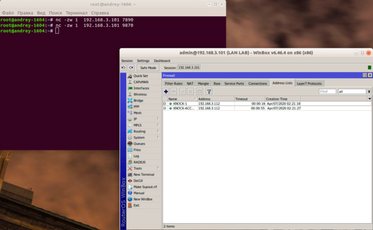The width and height of the screenshot is (373, 230).
Task: Click Make Supout.rif in the sidebar
Action: tap(145, 187)
